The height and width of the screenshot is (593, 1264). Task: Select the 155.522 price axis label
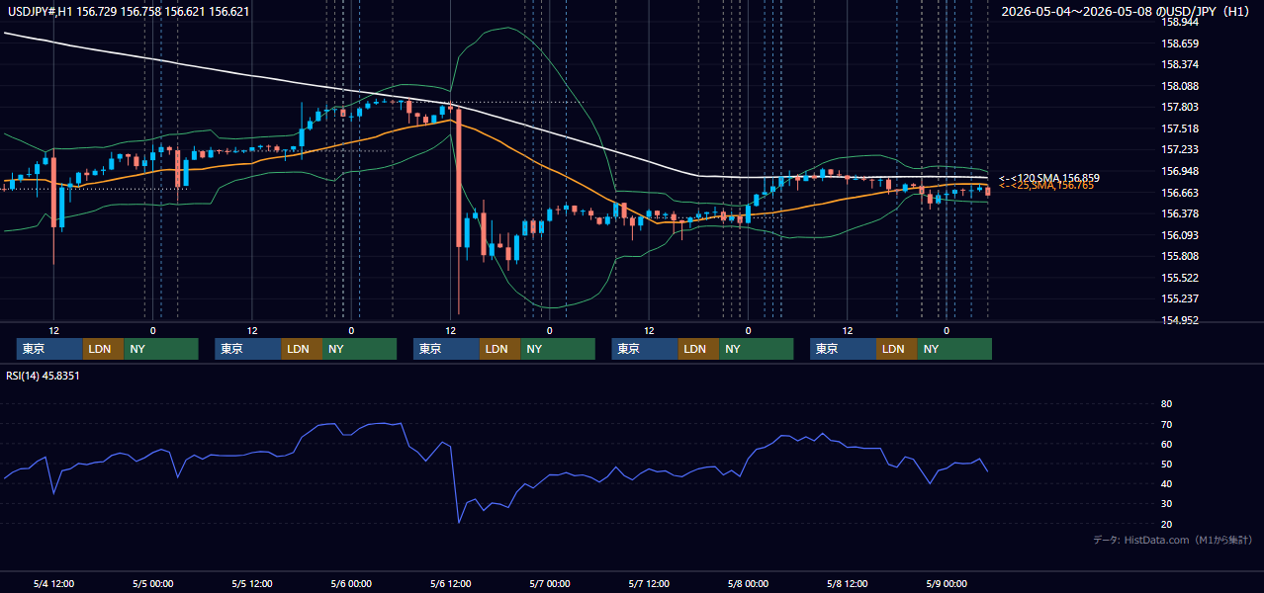click(1179, 278)
